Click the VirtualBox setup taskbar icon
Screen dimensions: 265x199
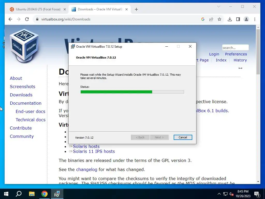coord(57,194)
